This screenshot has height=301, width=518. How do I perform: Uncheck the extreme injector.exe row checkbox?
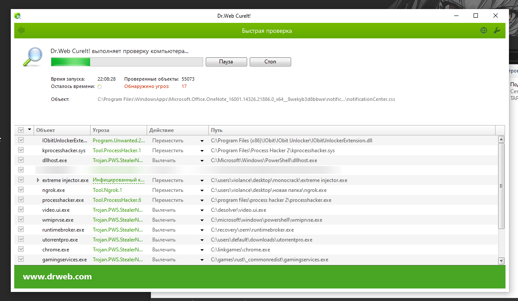21,180
